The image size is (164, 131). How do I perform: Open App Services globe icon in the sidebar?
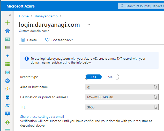8,81
